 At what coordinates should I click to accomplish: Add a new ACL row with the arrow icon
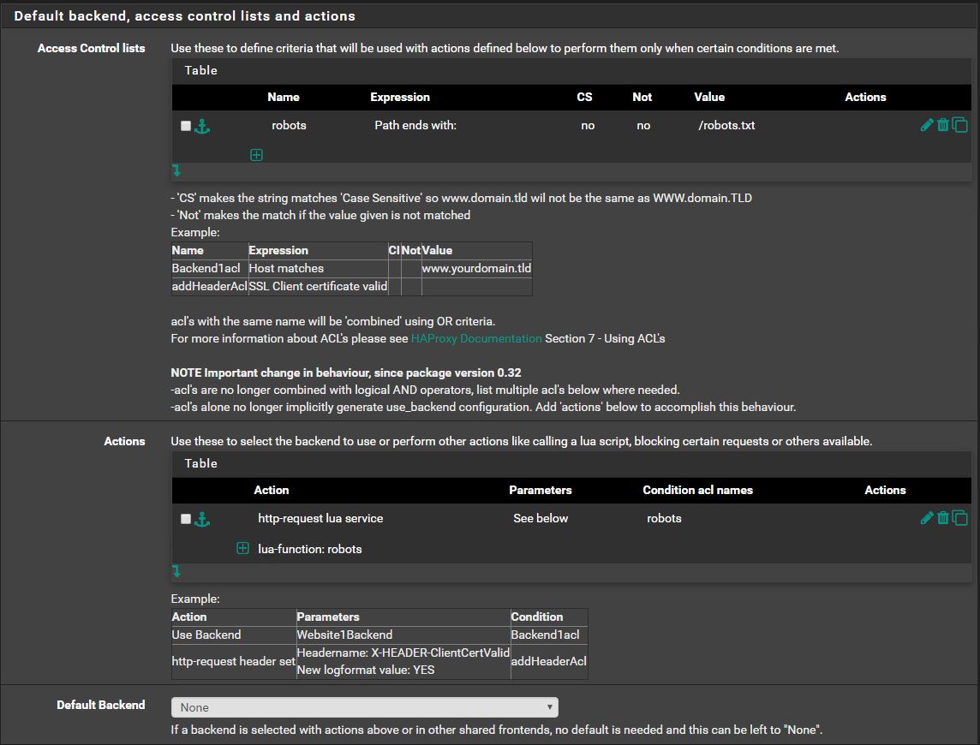(176, 170)
